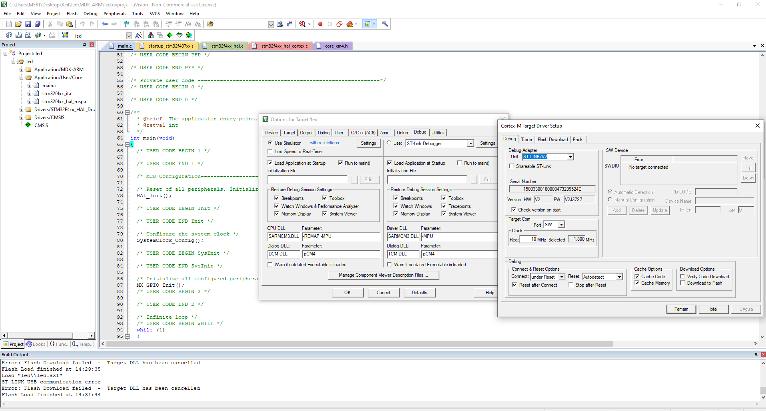Open the debug adapter Unit dropdown
This screenshot has height=411, width=766.
(x=570, y=157)
